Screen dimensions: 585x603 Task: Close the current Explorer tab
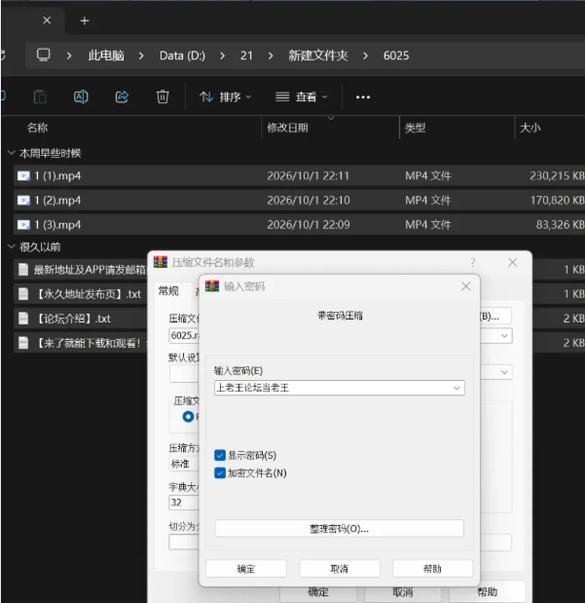[47, 20]
